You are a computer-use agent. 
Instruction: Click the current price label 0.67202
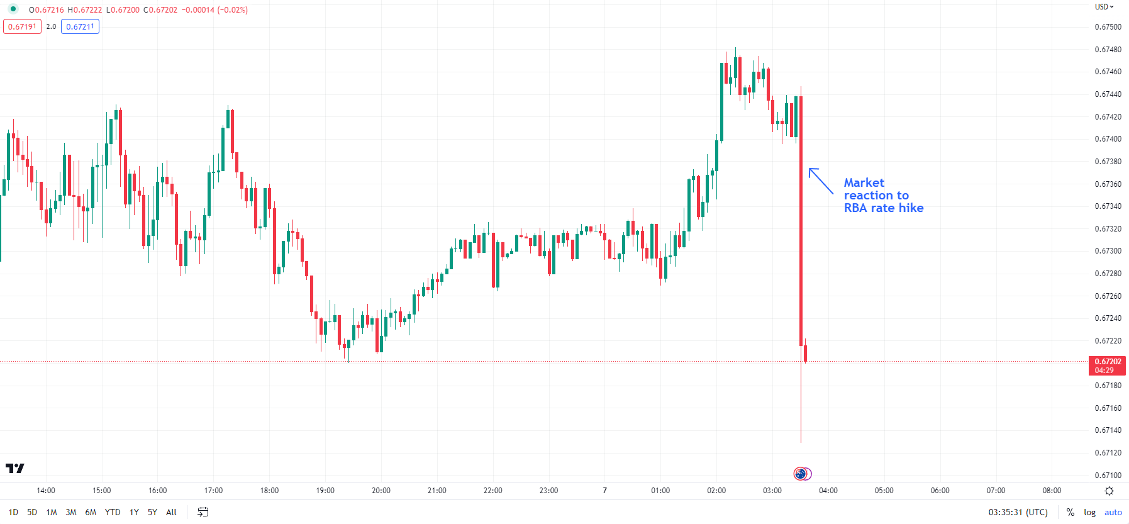coord(1108,365)
